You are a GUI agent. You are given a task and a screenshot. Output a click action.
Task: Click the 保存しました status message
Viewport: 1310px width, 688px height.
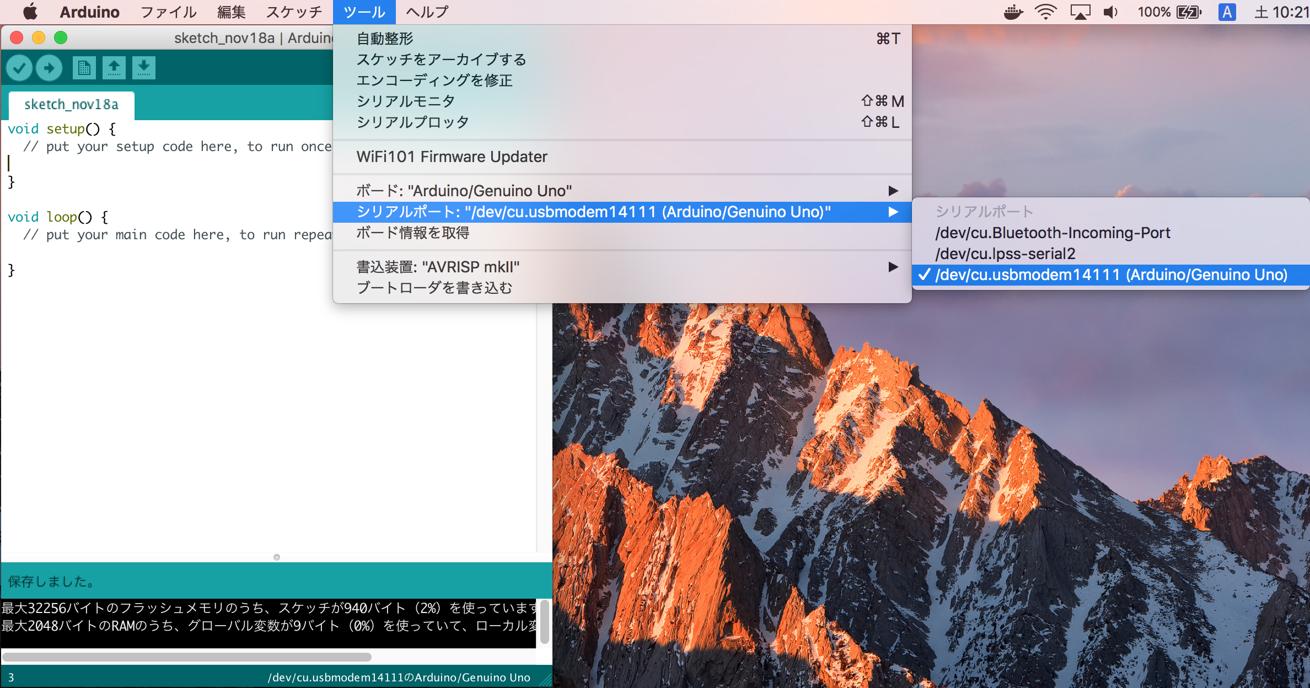pyautogui.click(x=51, y=581)
